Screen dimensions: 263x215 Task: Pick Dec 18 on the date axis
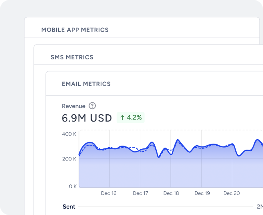tap(171, 193)
